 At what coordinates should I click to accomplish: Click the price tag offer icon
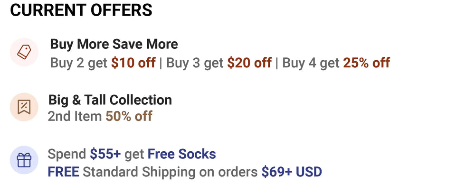click(24, 52)
